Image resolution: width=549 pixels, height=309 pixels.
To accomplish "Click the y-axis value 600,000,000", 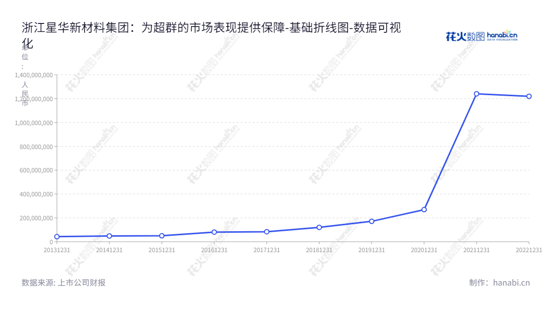I will click(36, 170).
